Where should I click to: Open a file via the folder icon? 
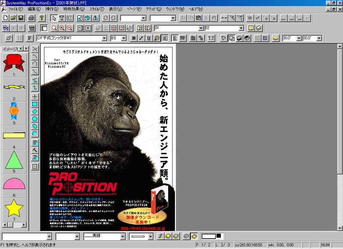coord(13,18)
